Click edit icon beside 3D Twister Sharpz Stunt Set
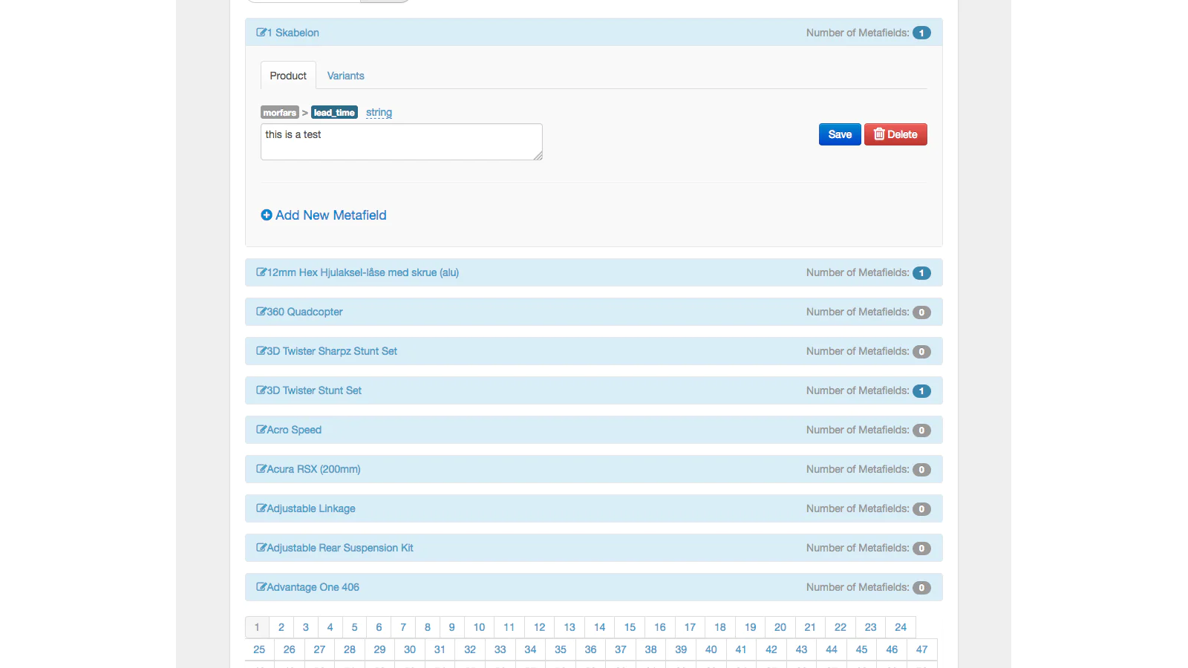This screenshot has height=668, width=1188. tap(261, 351)
